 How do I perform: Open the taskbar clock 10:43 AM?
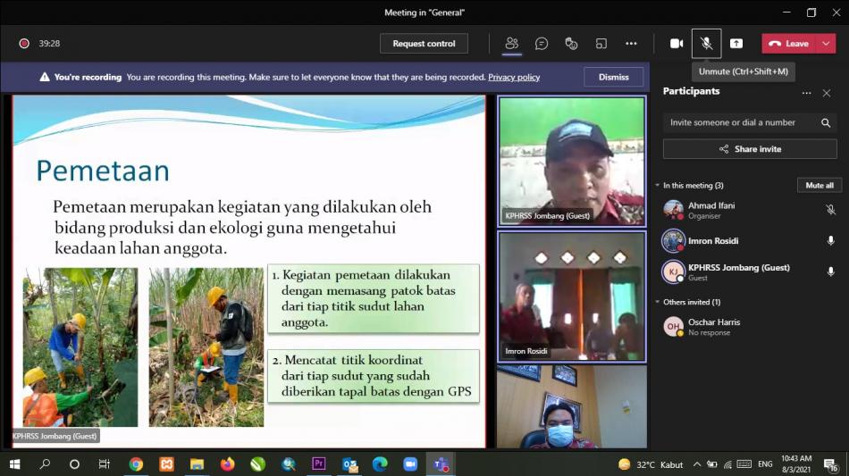(796, 464)
